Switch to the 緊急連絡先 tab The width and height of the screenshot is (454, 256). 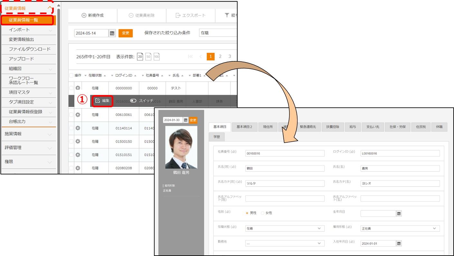pyautogui.click(x=308, y=127)
